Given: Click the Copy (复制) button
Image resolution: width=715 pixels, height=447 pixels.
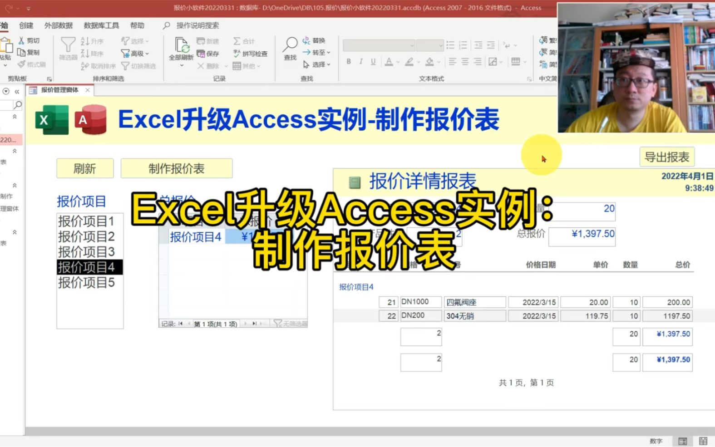Looking at the screenshot, I should 29,52.
